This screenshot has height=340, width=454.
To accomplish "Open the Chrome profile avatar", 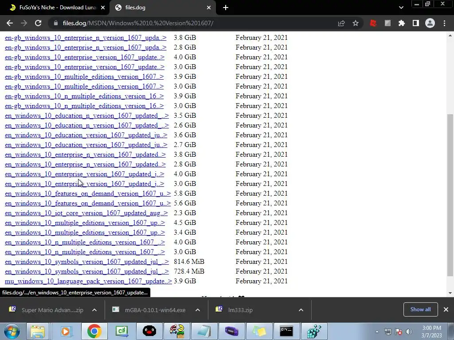I will point(430,23).
